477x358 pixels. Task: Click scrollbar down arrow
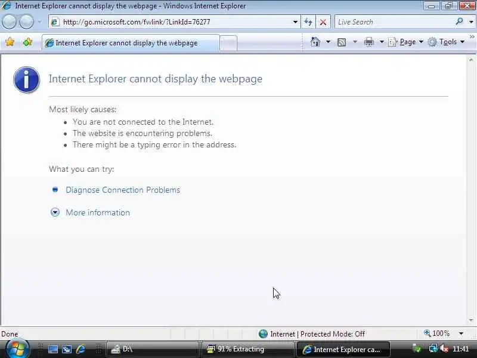click(471, 320)
